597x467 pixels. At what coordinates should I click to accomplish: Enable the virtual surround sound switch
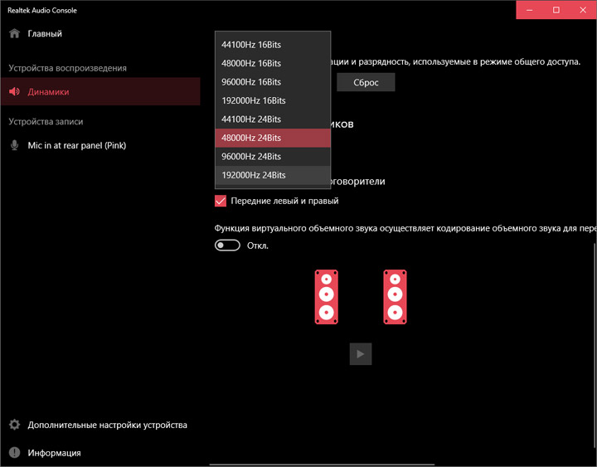[x=227, y=246]
